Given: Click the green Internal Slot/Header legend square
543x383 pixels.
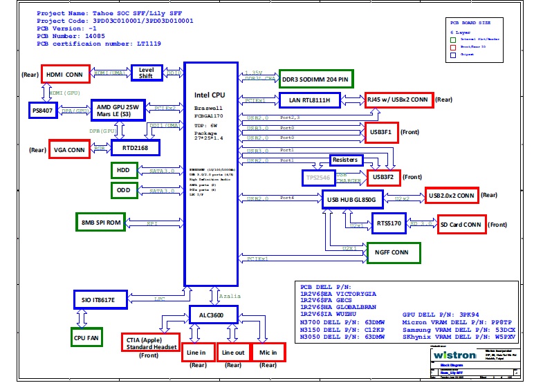Looking at the screenshot, I should (x=452, y=40).
